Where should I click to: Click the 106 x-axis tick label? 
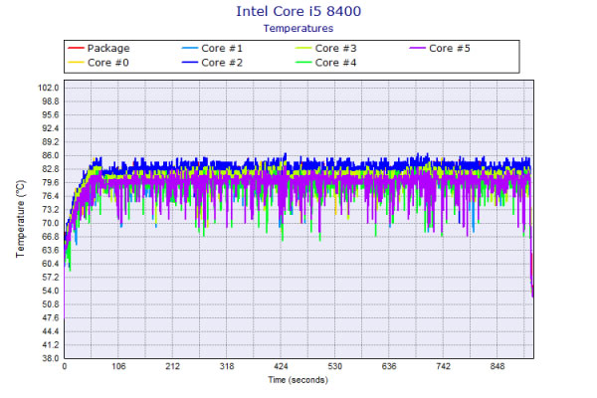[118, 366]
